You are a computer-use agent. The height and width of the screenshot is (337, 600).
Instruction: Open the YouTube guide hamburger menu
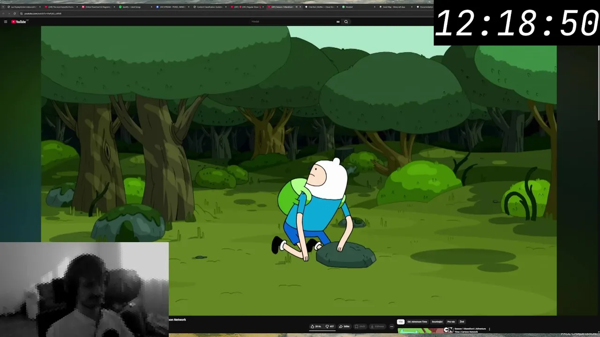point(6,22)
